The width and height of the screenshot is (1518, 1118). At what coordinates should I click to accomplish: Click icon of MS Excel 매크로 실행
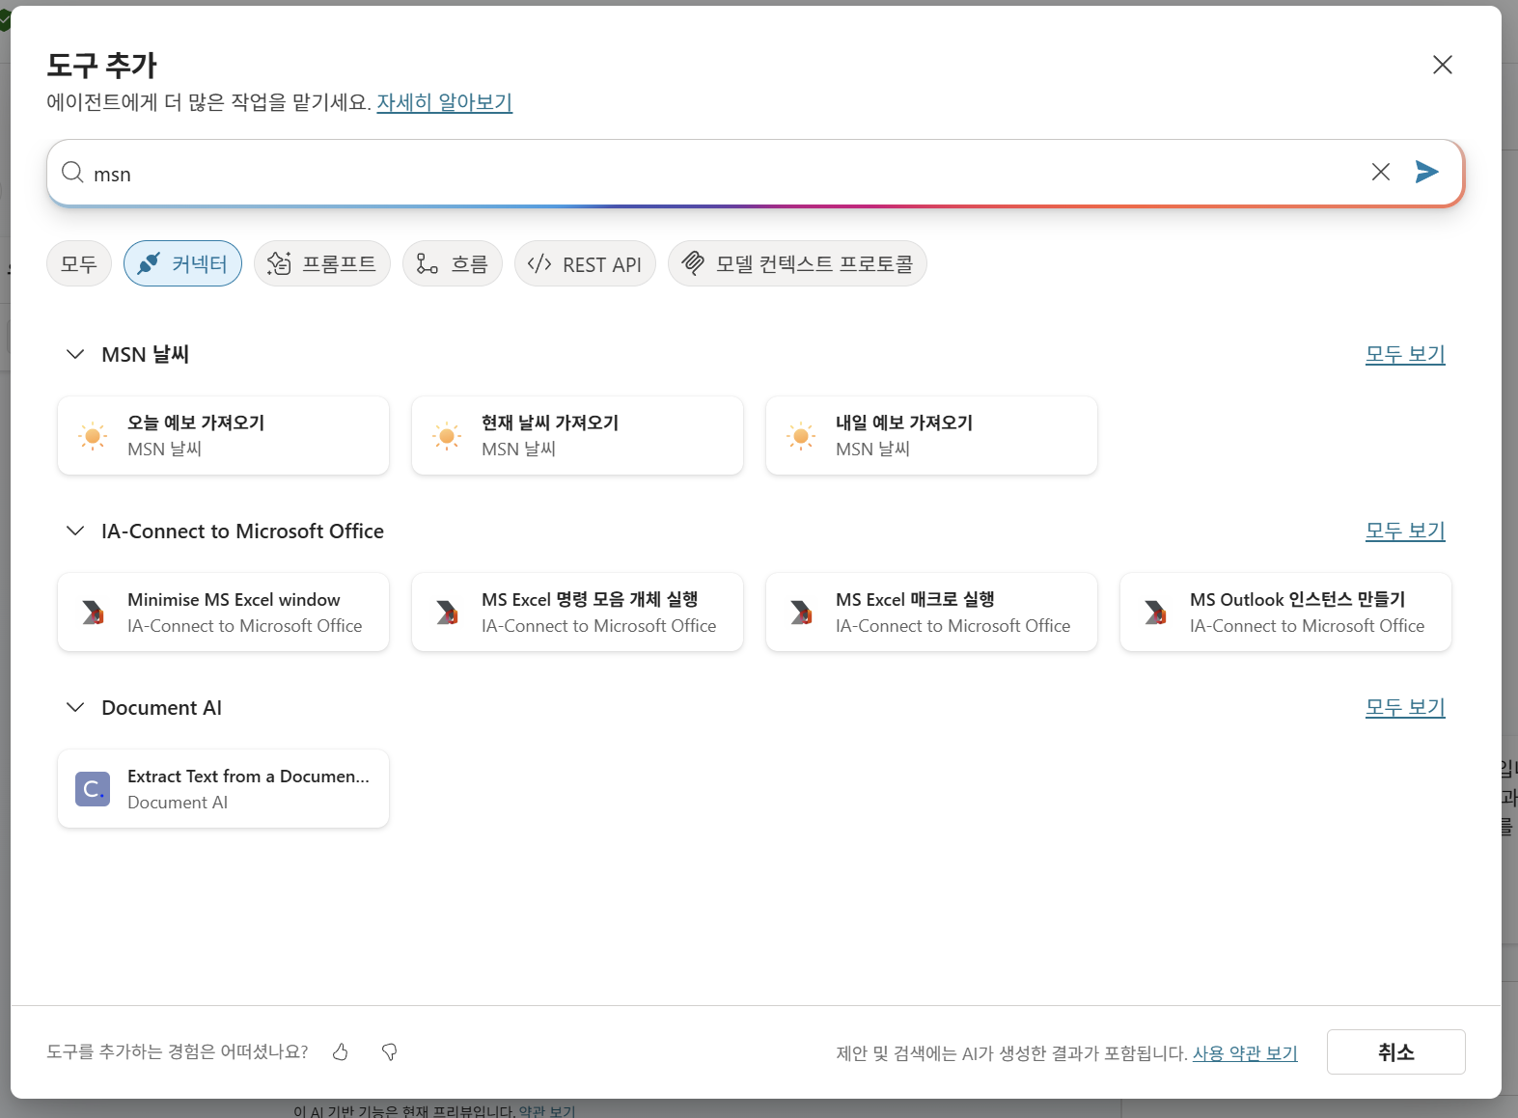coord(801,613)
